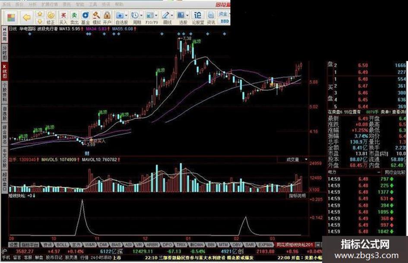
Task: Select the 分时图 sidebar tab
Action: pos(4,53)
